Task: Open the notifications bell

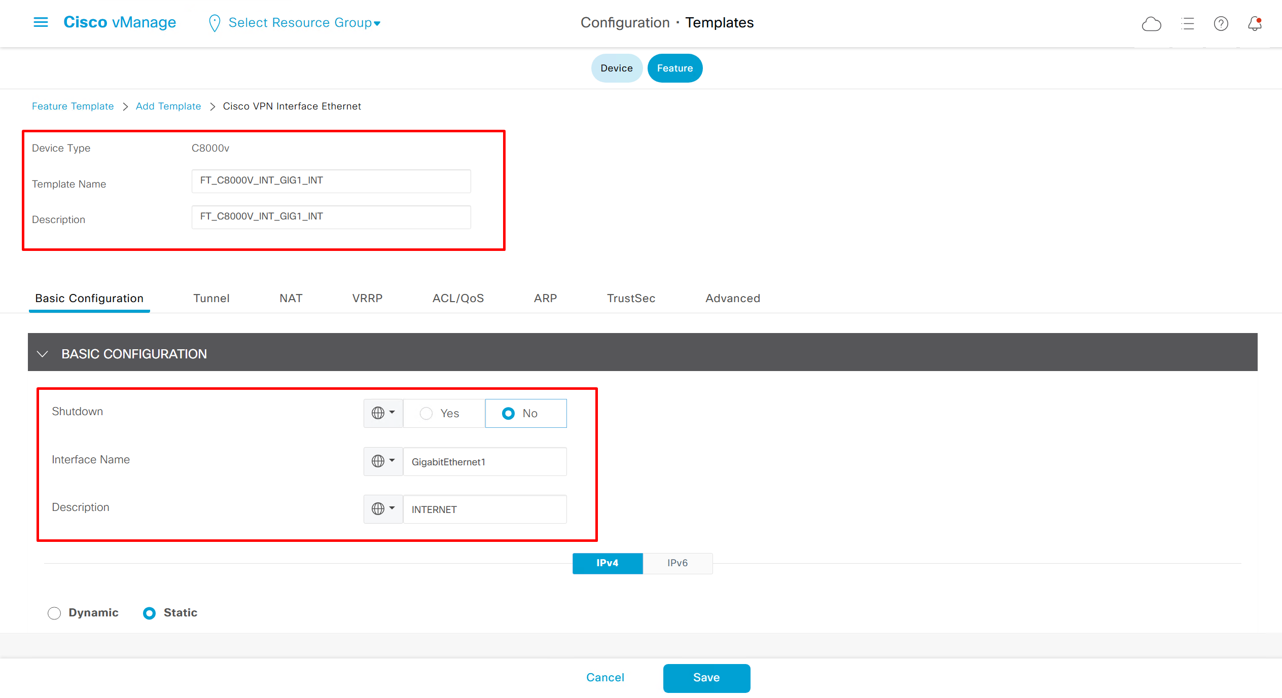Action: tap(1255, 24)
